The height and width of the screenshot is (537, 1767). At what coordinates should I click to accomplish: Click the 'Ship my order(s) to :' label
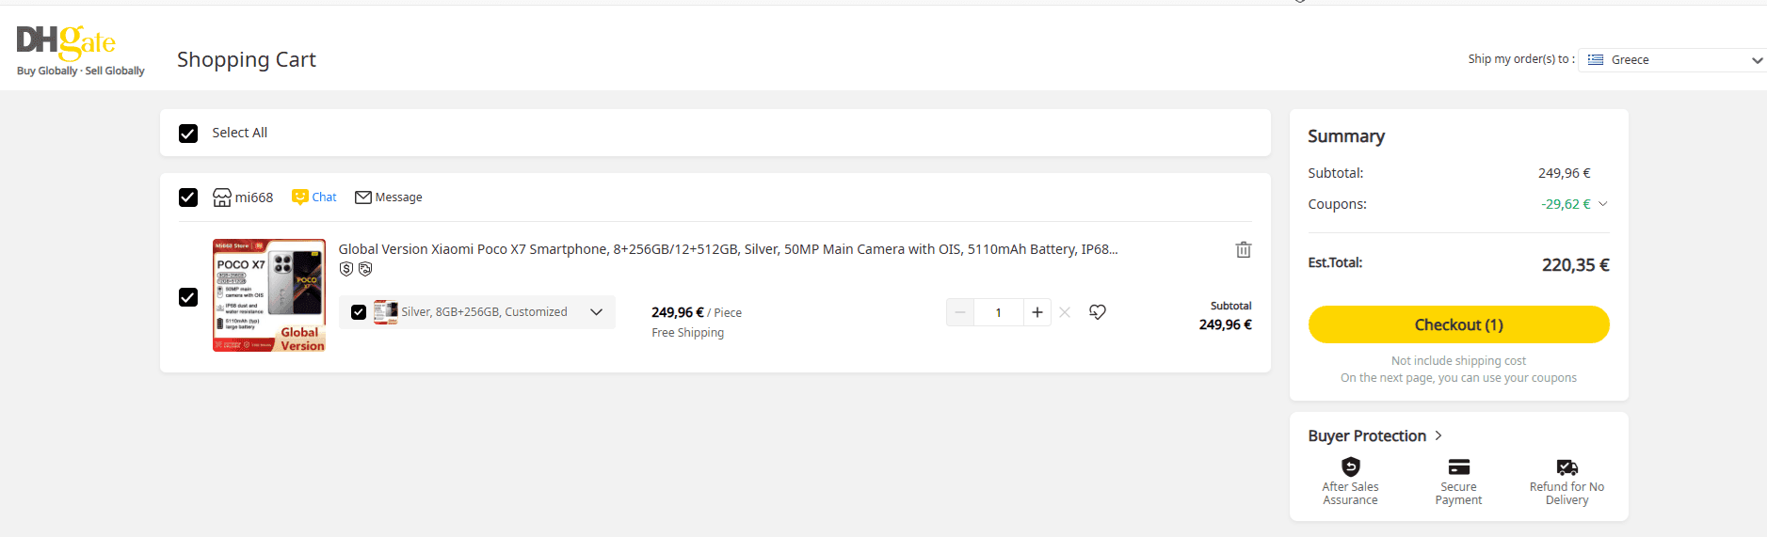[x=1521, y=59]
